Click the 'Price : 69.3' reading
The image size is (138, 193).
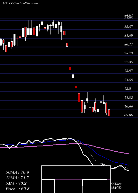pos(17,189)
